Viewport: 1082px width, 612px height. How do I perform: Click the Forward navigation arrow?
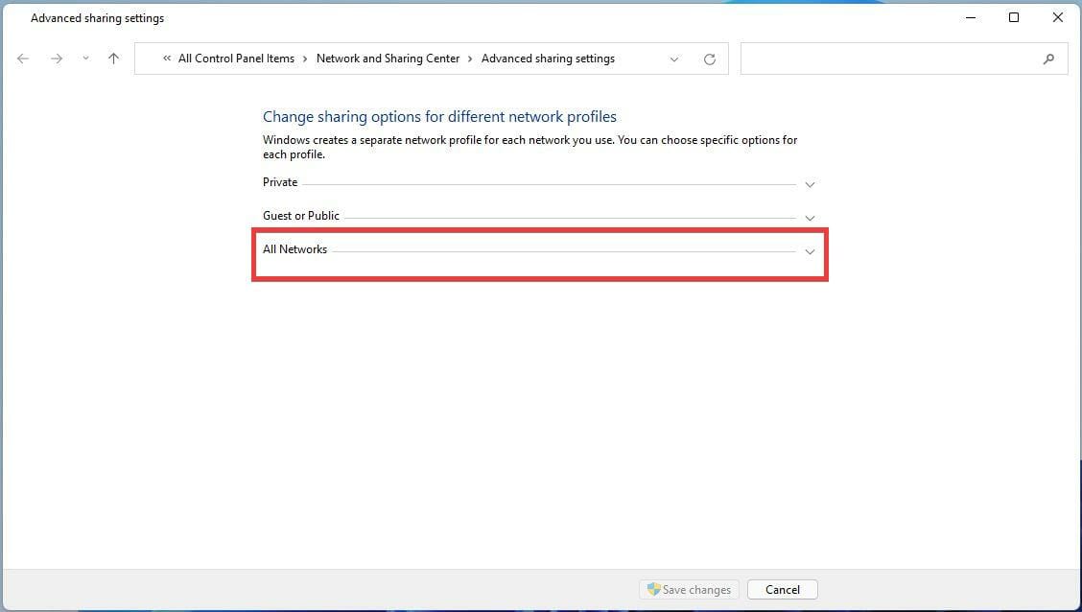pyautogui.click(x=57, y=59)
